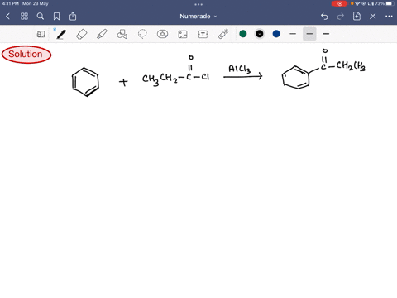Undo the last stroke
This screenshot has width=397, height=298.
[x=324, y=17]
